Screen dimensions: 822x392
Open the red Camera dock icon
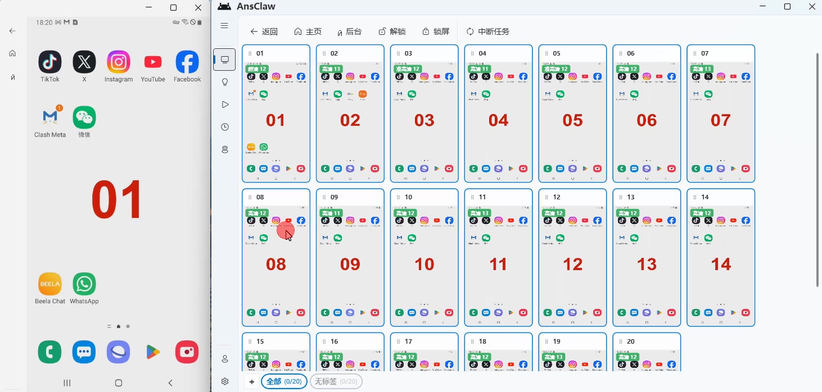187,352
